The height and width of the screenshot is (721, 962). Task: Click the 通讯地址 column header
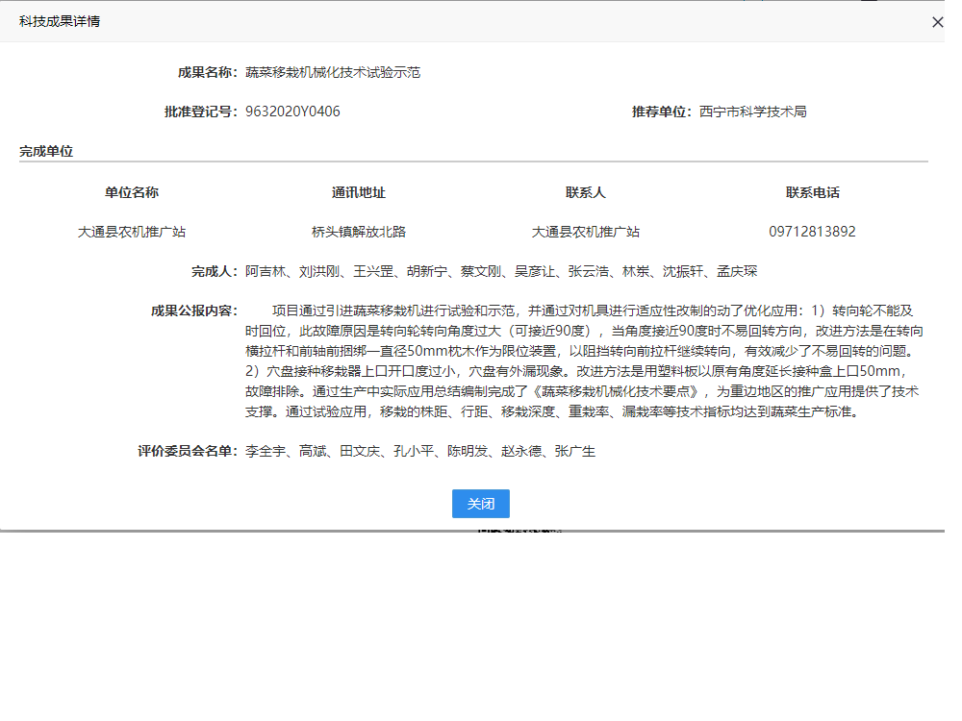(359, 192)
